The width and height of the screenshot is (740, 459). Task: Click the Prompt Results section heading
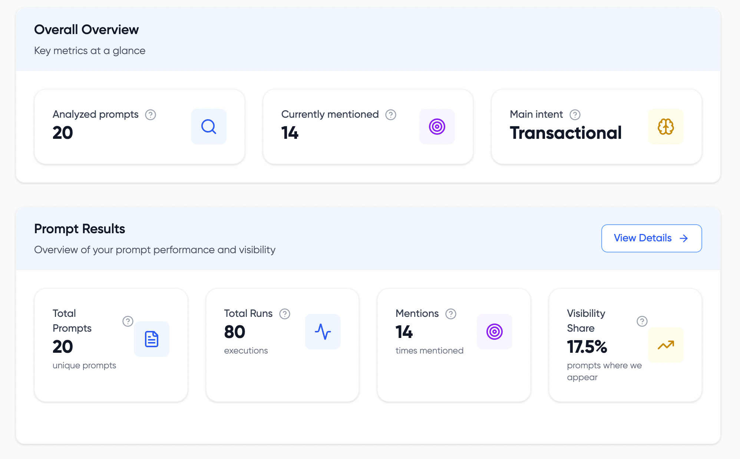(x=80, y=229)
